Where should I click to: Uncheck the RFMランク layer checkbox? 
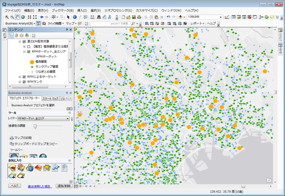(24, 82)
